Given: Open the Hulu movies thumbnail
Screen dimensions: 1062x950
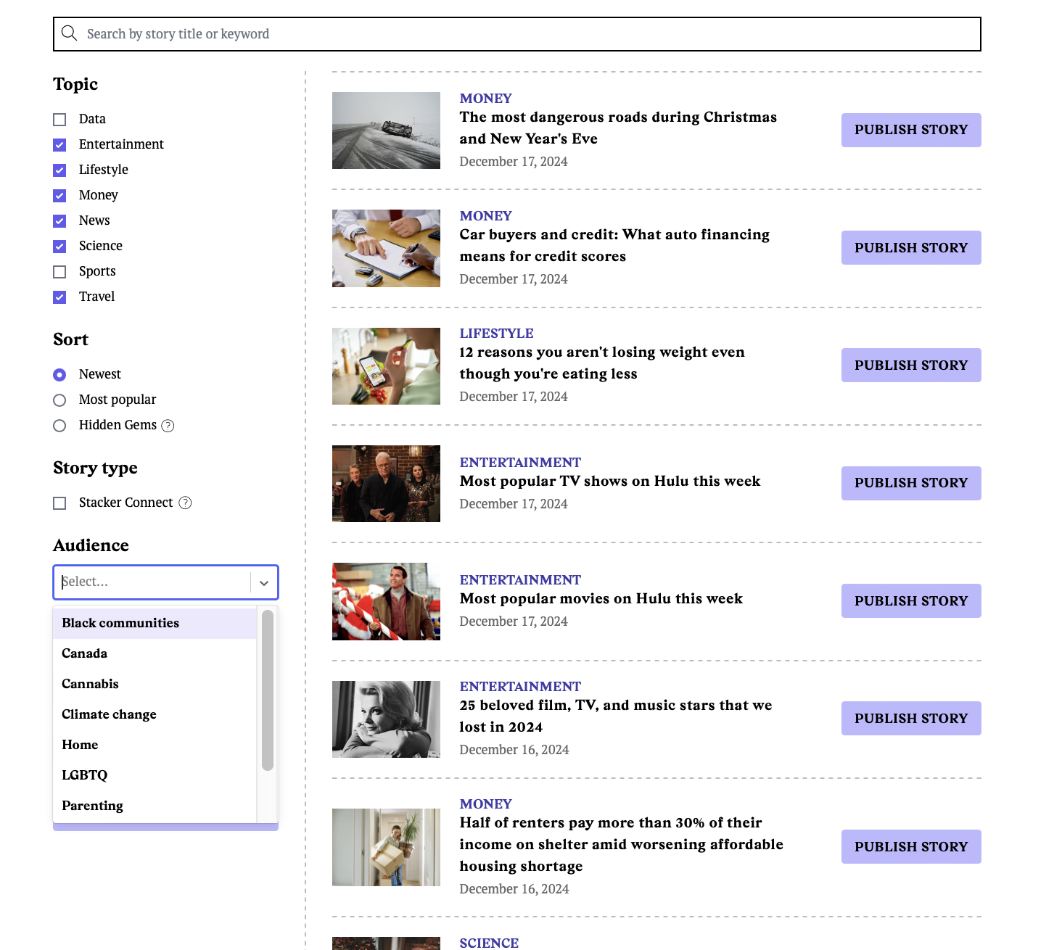Looking at the screenshot, I should tap(386, 601).
